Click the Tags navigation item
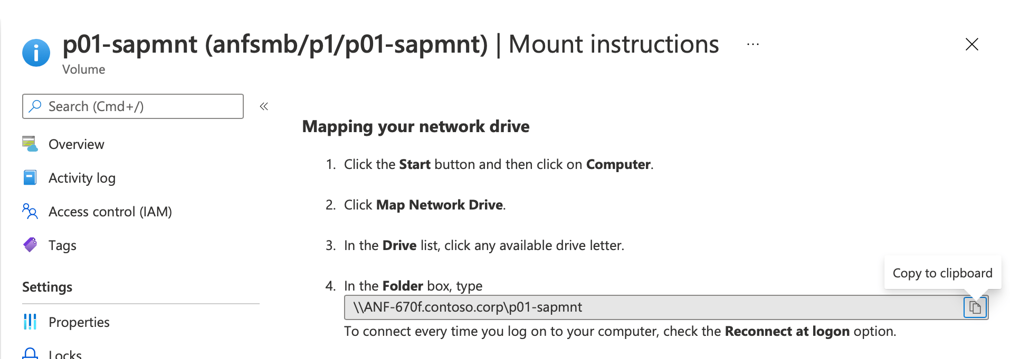 click(x=63, y=245)
